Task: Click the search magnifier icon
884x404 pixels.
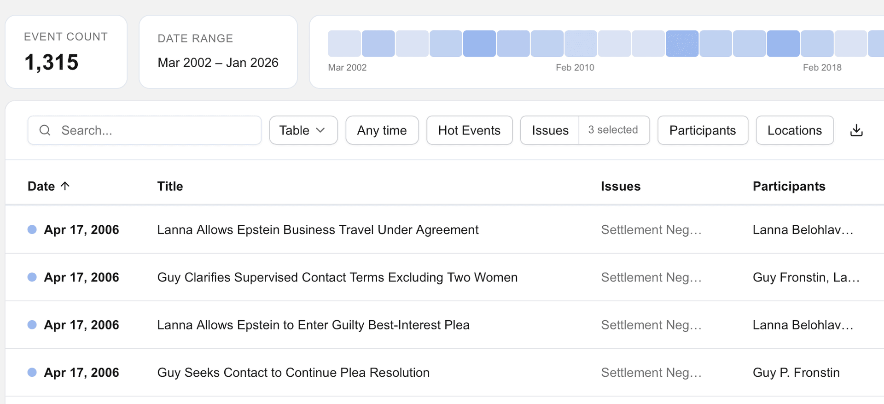Action: pyautogui.click(x=45, y=130)
